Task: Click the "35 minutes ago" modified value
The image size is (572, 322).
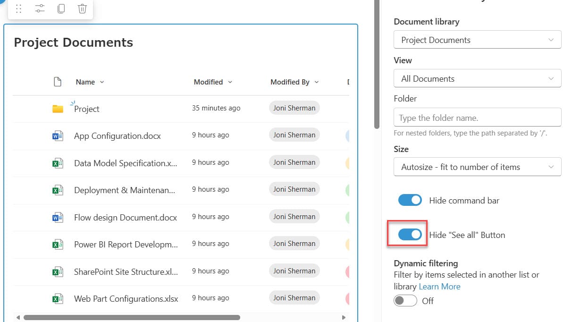Action: [x=216, y=108]
